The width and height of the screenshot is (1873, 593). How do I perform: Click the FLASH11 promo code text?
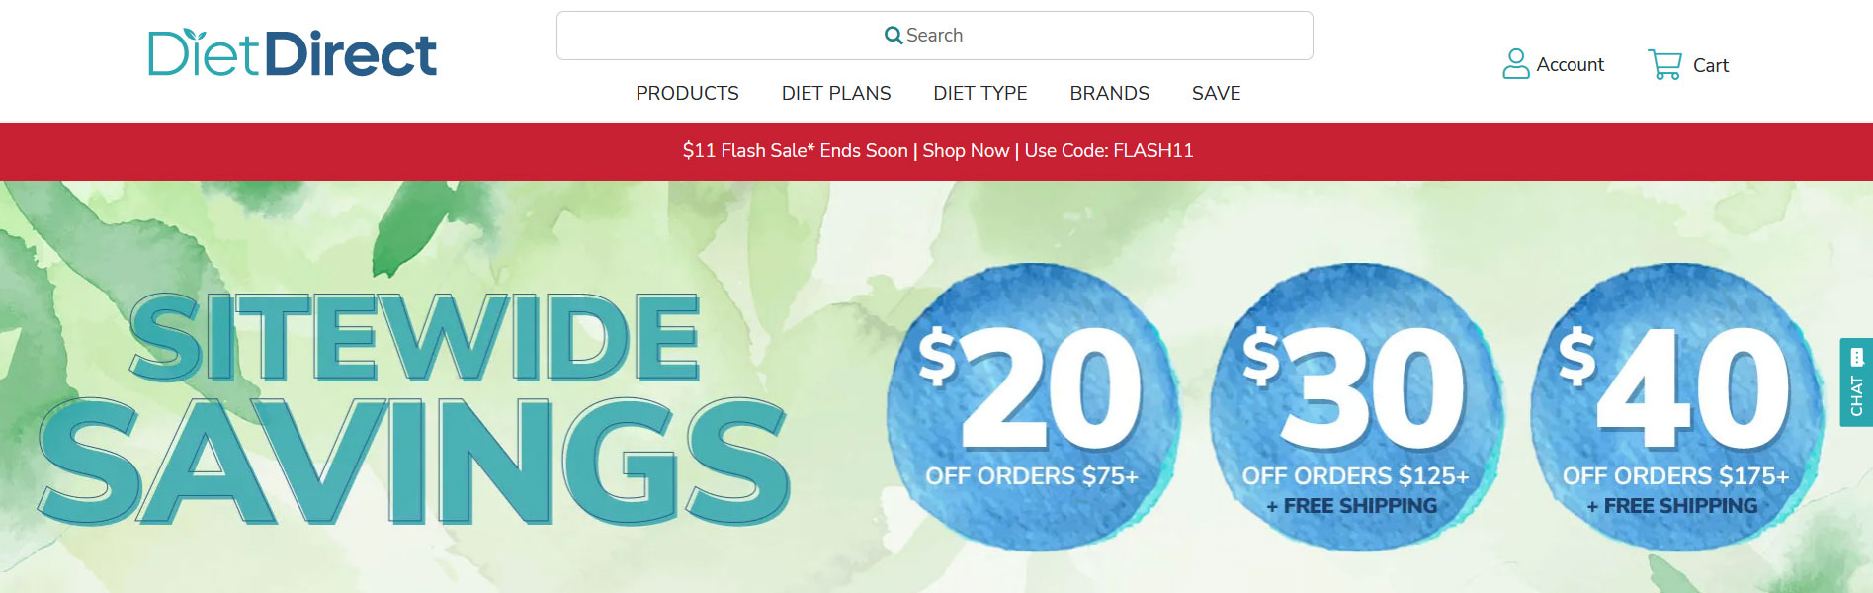(x=1152, y=151)
